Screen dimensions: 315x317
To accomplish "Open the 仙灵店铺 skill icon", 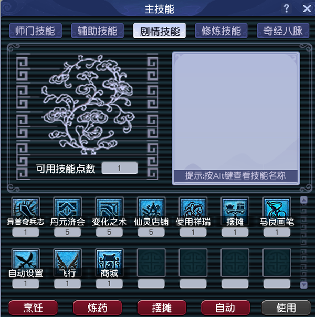I will click(151, 211).
